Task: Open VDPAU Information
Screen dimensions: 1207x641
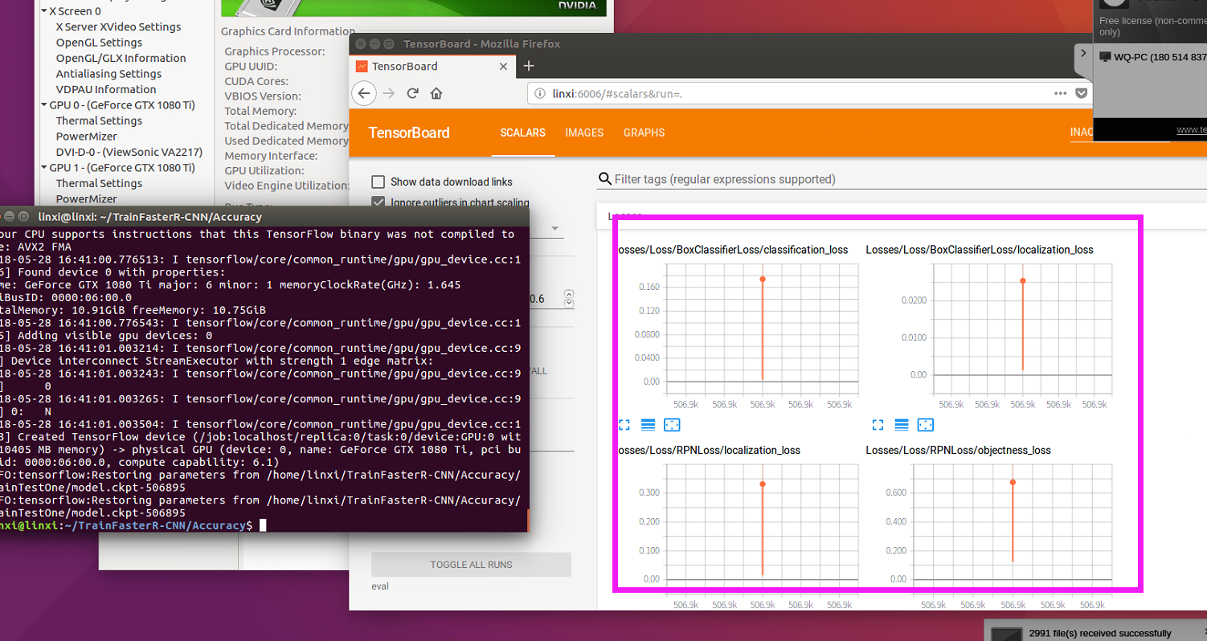Action: click(x=106, y=89)
